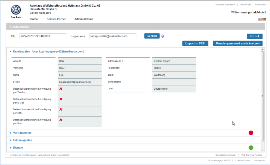Click the red status dot for Vertragsdaten
The height and width of the screenshot is (165, 270).
click(x=251, y=133)
